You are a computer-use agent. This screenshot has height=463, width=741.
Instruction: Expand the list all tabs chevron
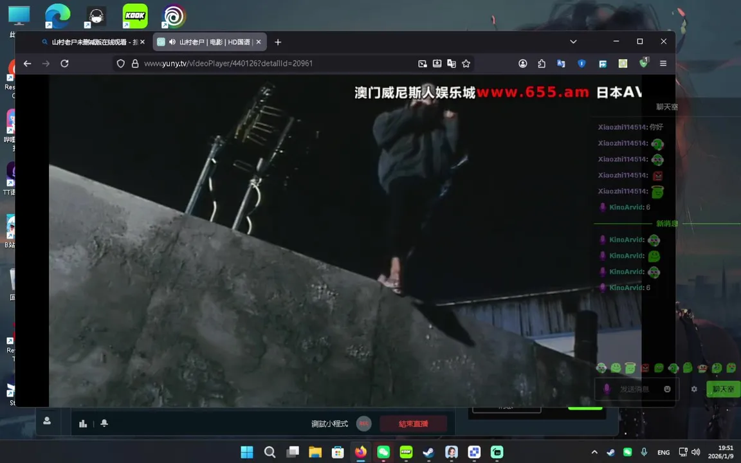click(x=573, y=42)
